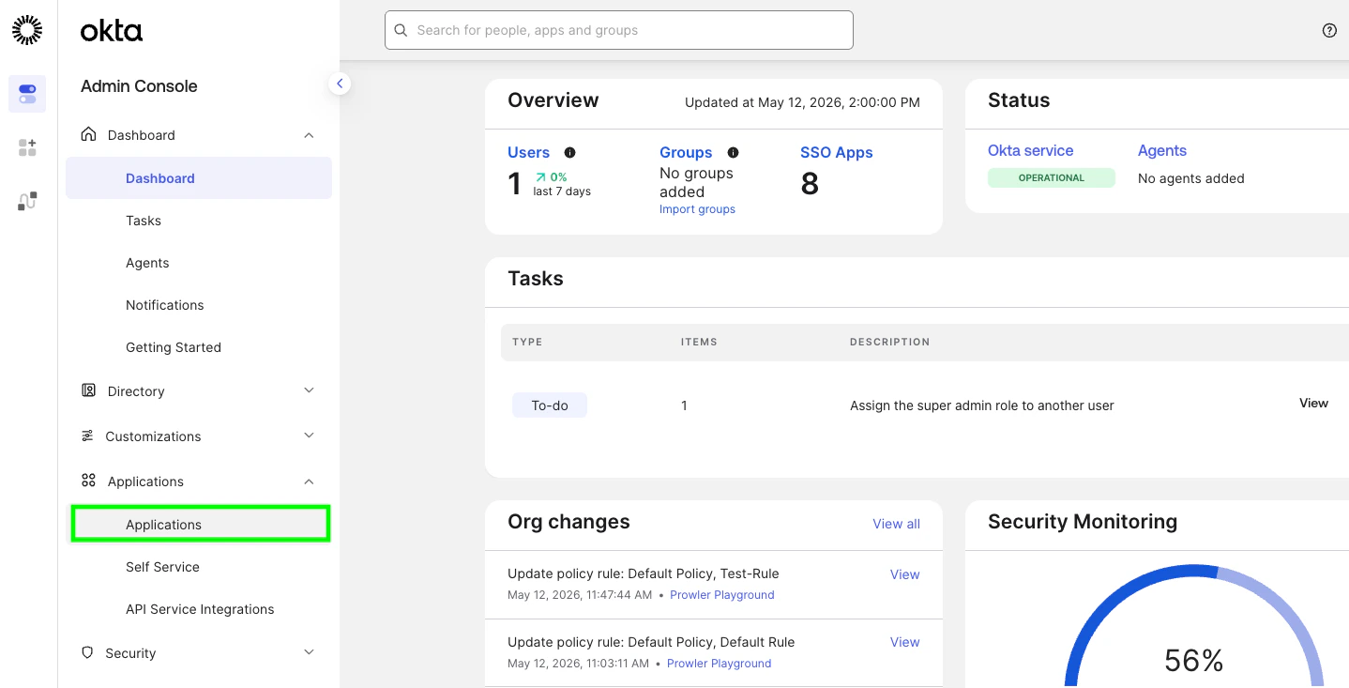1349x688 pixels.
Task: Click the Security Monitoring heading
Action: [1083, 522]
